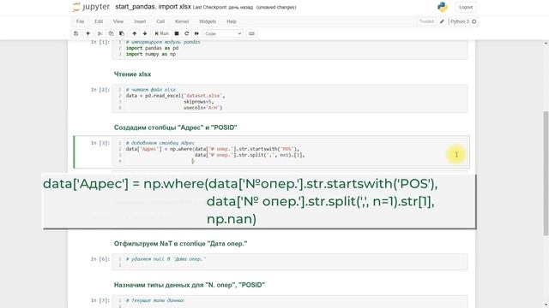549x308 pixels.
Task: Move selected cell down arrow
Action: [145, 33]
